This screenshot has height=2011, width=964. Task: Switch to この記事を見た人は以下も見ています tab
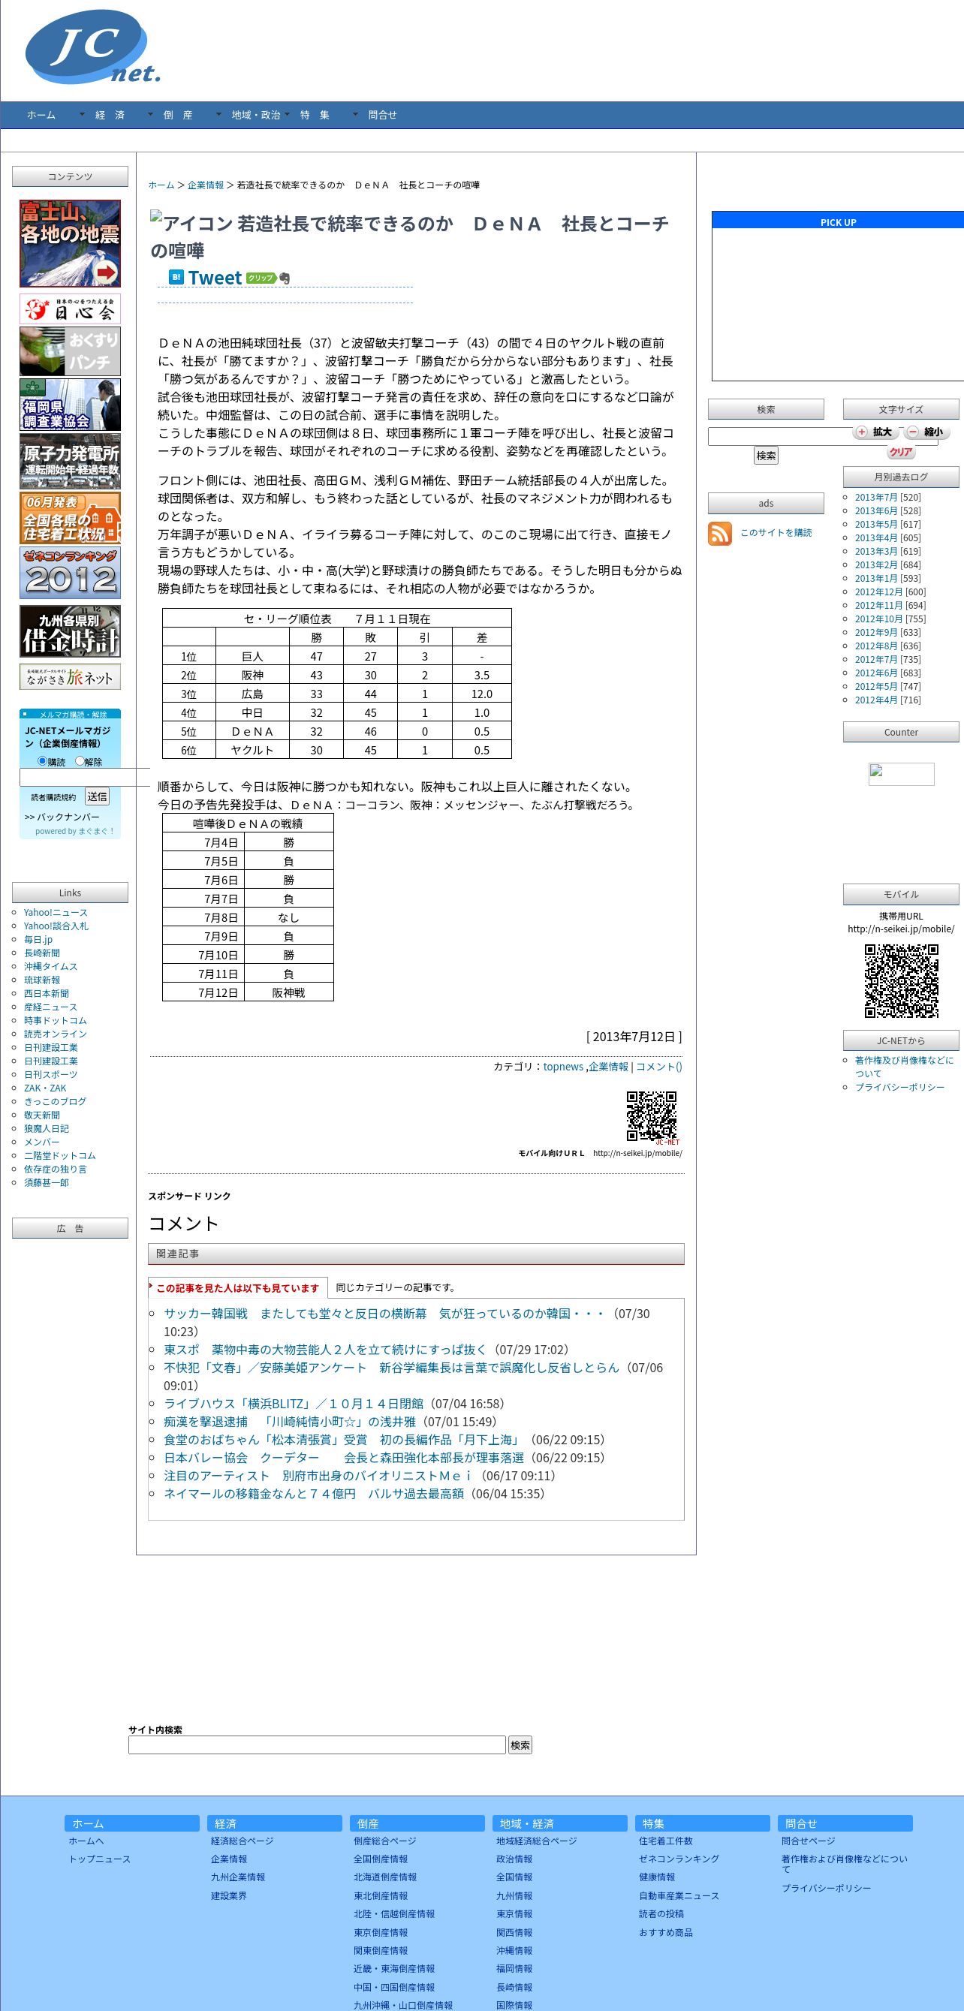(238, 1288)
